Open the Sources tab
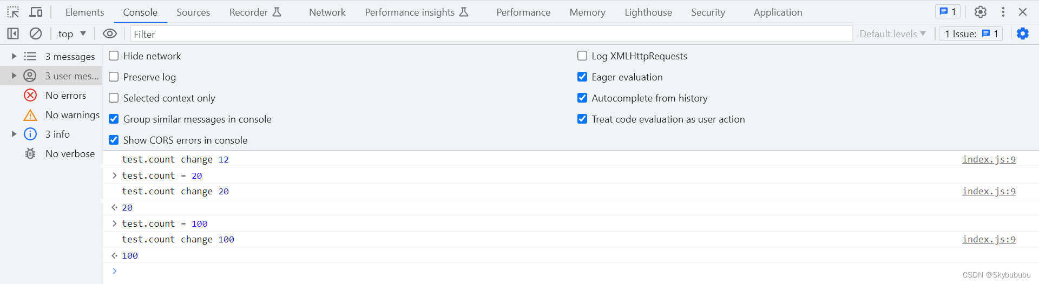This screenshot has height=284, width=1039. (193, 12)
